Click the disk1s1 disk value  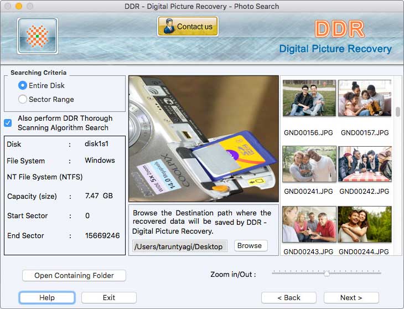pos(97,144)
